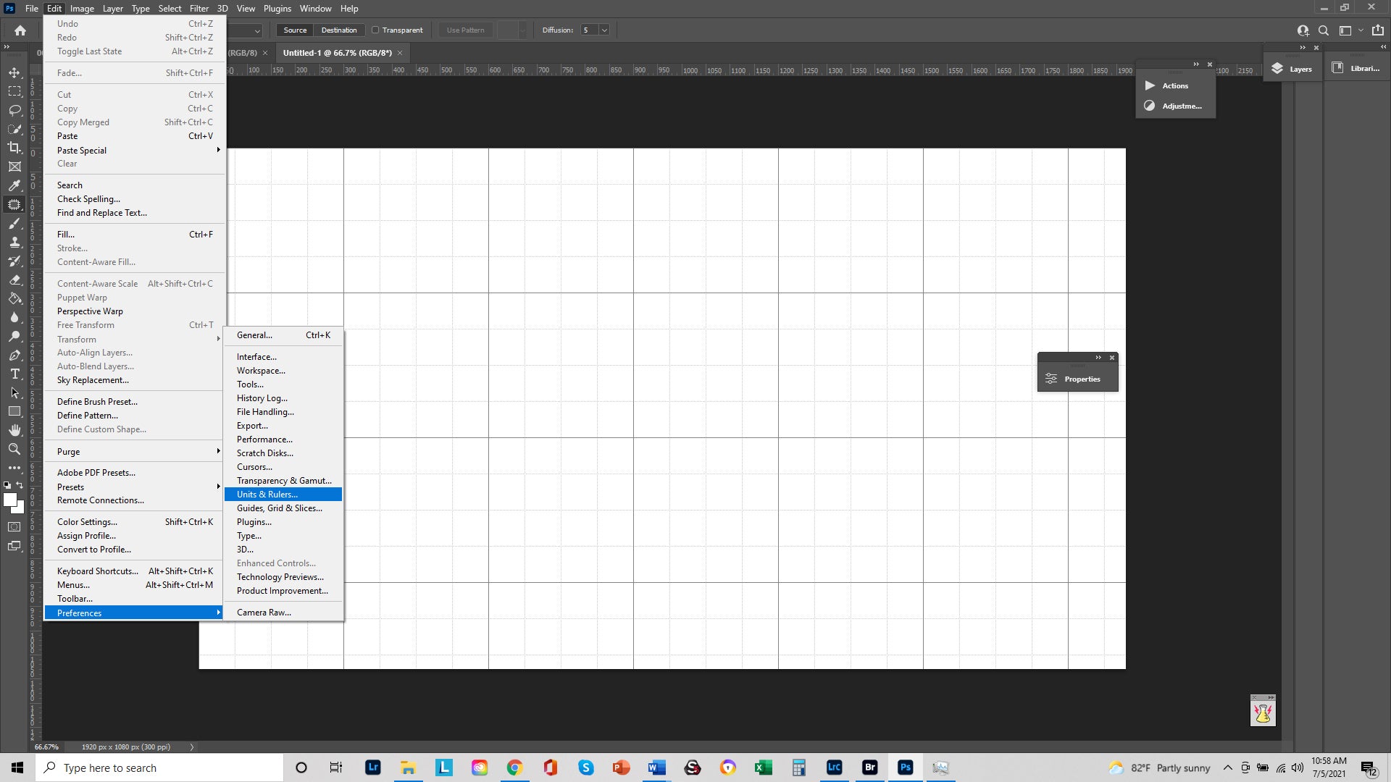1391x782 pixels.
Task: Select Preferences from Edit menu
Action: coord(79,612)
